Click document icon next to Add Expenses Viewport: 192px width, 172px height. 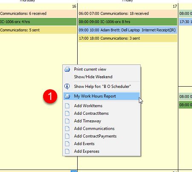(x=67, y=151)
